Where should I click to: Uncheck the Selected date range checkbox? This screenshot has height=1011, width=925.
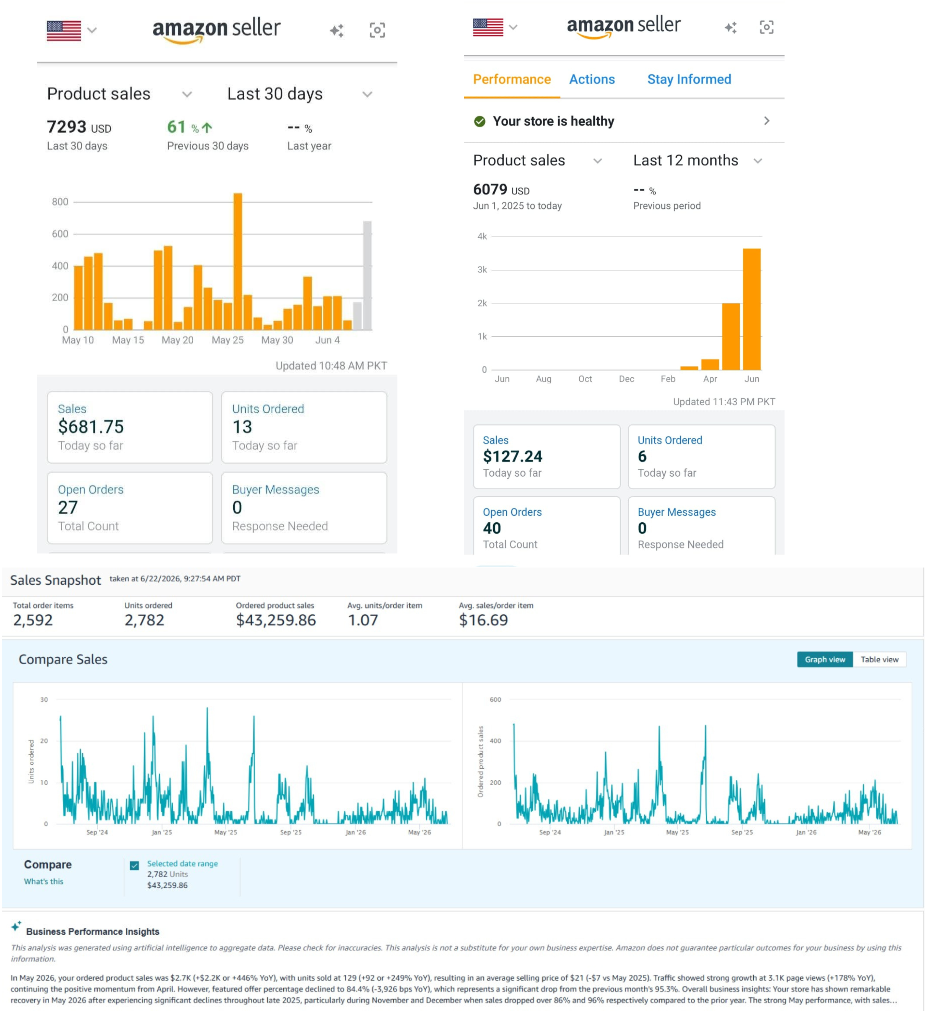[134, 866]
